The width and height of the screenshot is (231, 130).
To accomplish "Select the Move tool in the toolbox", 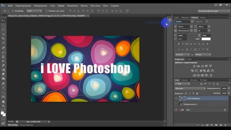I will point(3,21).
